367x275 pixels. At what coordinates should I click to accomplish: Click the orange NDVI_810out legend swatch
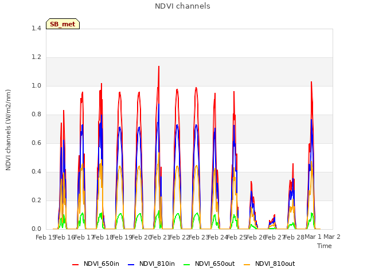click(x=247, y=265)
